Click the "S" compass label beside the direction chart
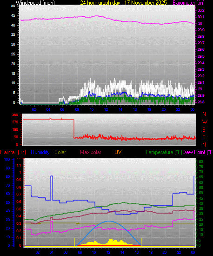This screenshot has width=213, height=256. [x=204, y=130]
